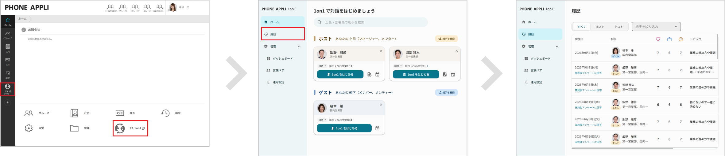Image resolution: width=725 pixels, height=156 pixels.
Task: Open the calendar icon on 渡部 雅人 card
Action: (x=453, y=74)
